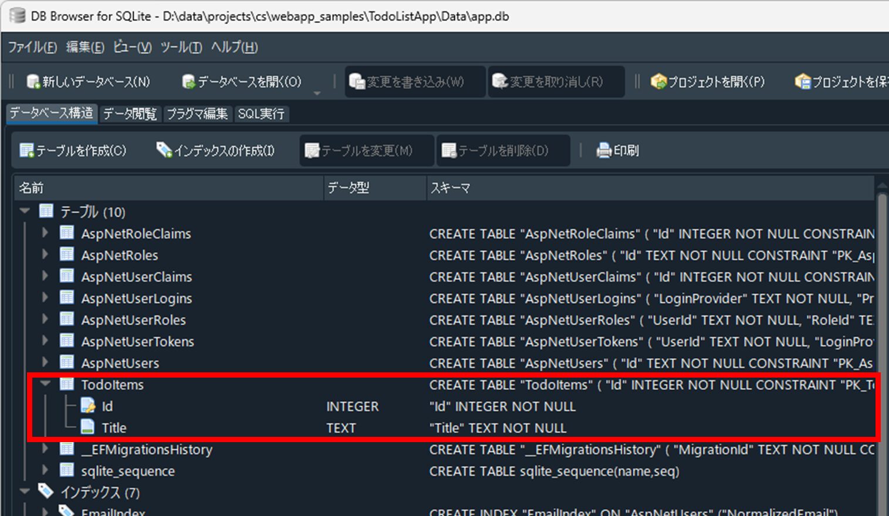Expand the AspNetUsers table node
This screenshot has height=516, width=889.
coord(45,363)
